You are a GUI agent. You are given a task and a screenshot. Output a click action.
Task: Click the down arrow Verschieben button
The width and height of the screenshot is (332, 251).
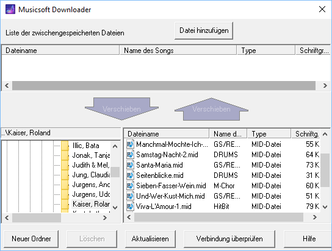(x=121, y=109)
